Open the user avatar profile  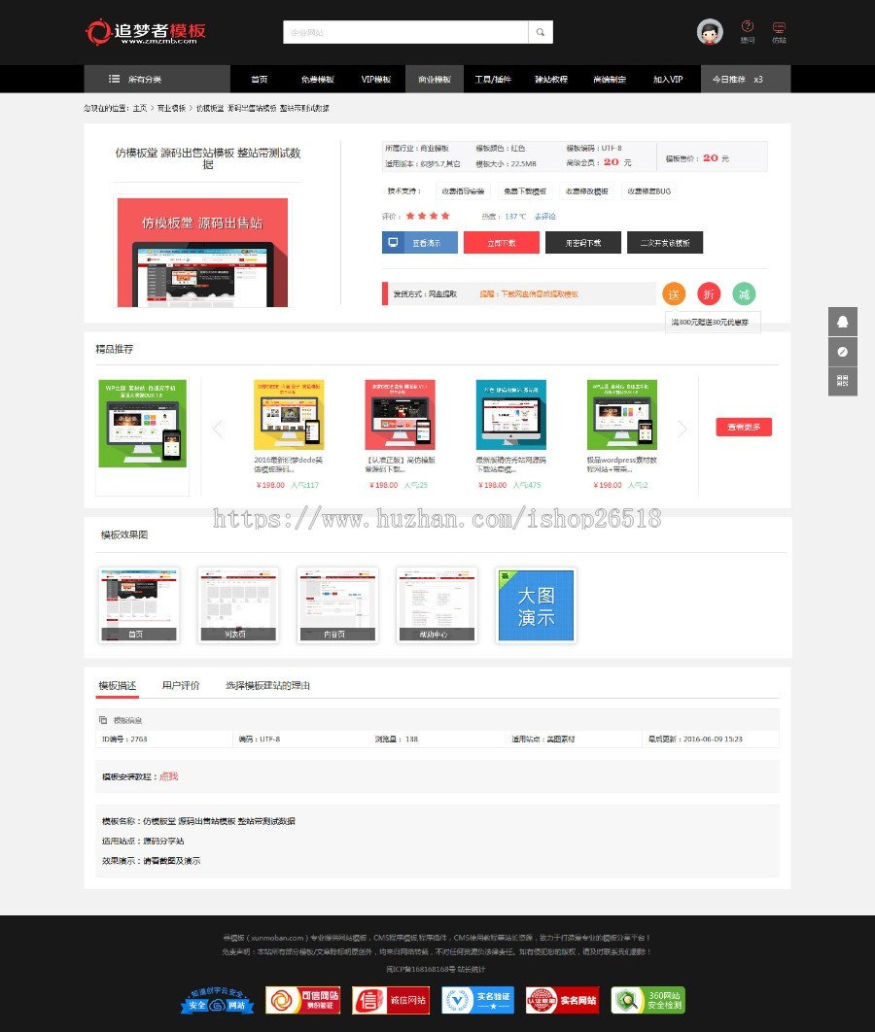pos(710,32)
